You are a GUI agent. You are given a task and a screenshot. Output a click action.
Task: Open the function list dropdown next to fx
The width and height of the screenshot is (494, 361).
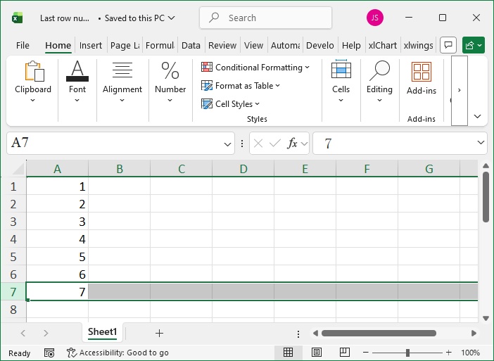304,144
